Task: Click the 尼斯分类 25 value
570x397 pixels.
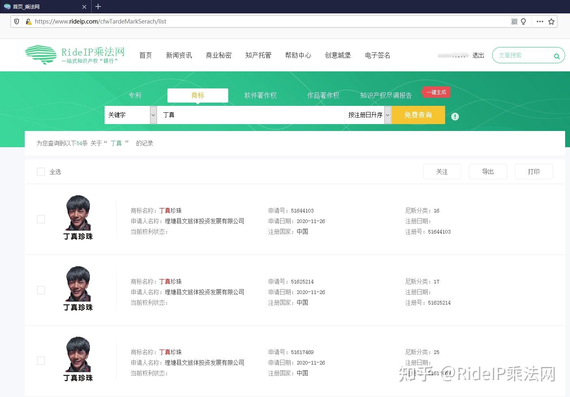Action: click(437, 352)
